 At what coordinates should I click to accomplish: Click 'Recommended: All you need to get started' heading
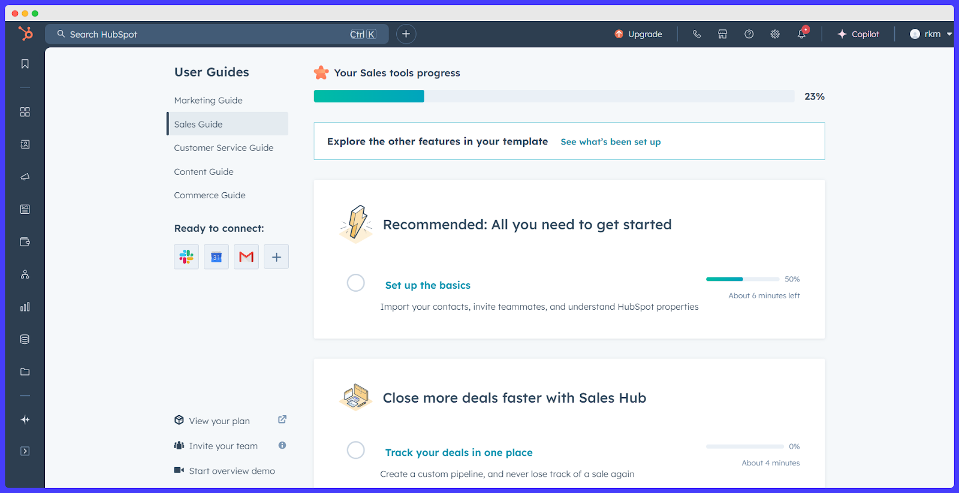click(x=527, y=225)
